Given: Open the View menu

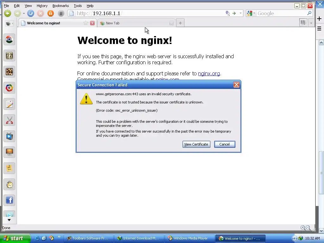Looking at the screenshot, I should (x=28, y=6).
